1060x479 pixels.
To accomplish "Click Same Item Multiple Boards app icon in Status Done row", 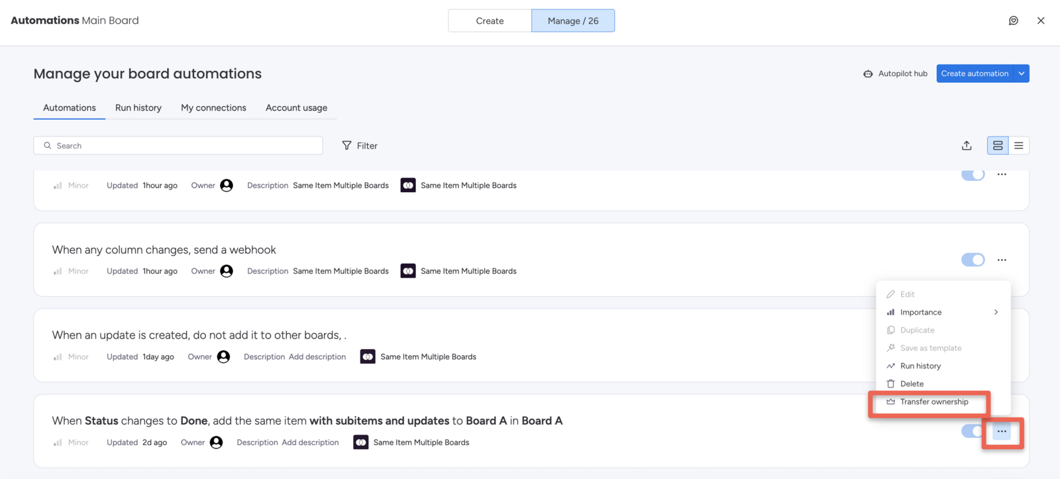I will [361, 442].
